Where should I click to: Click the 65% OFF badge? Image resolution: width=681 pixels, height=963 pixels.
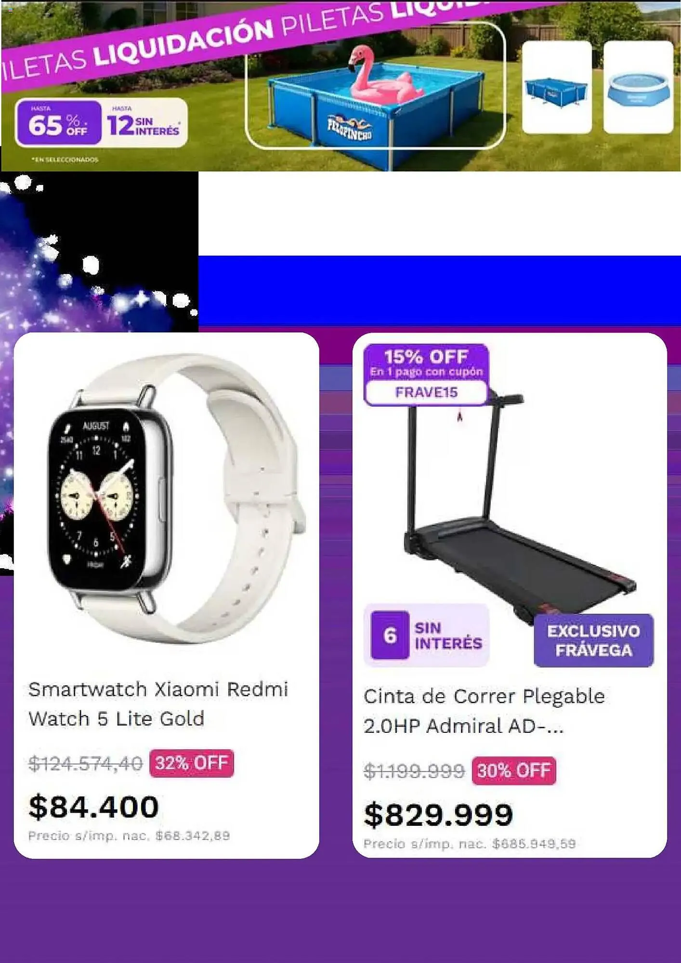pos(58,123)
